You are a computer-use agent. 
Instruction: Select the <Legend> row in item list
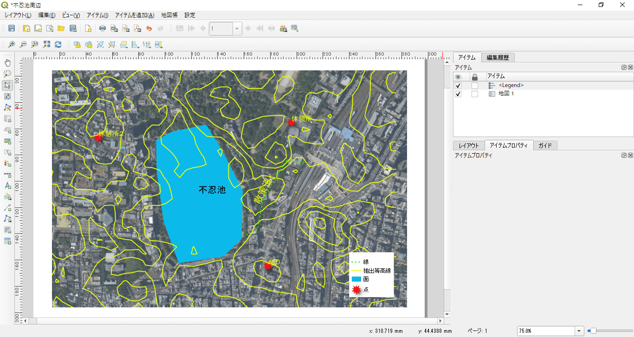tap(543, 86)
